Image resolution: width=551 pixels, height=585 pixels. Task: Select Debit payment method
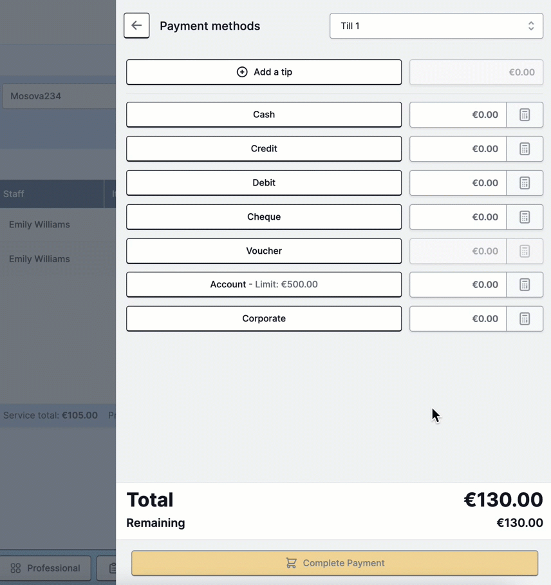point(264,183)
